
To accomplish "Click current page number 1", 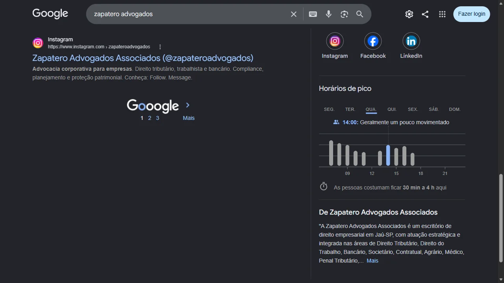I will click(142, 118).
